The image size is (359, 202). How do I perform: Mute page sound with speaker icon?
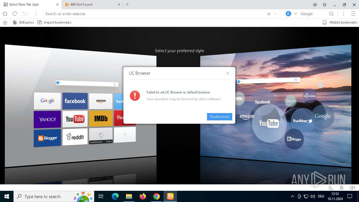(353, 188)
